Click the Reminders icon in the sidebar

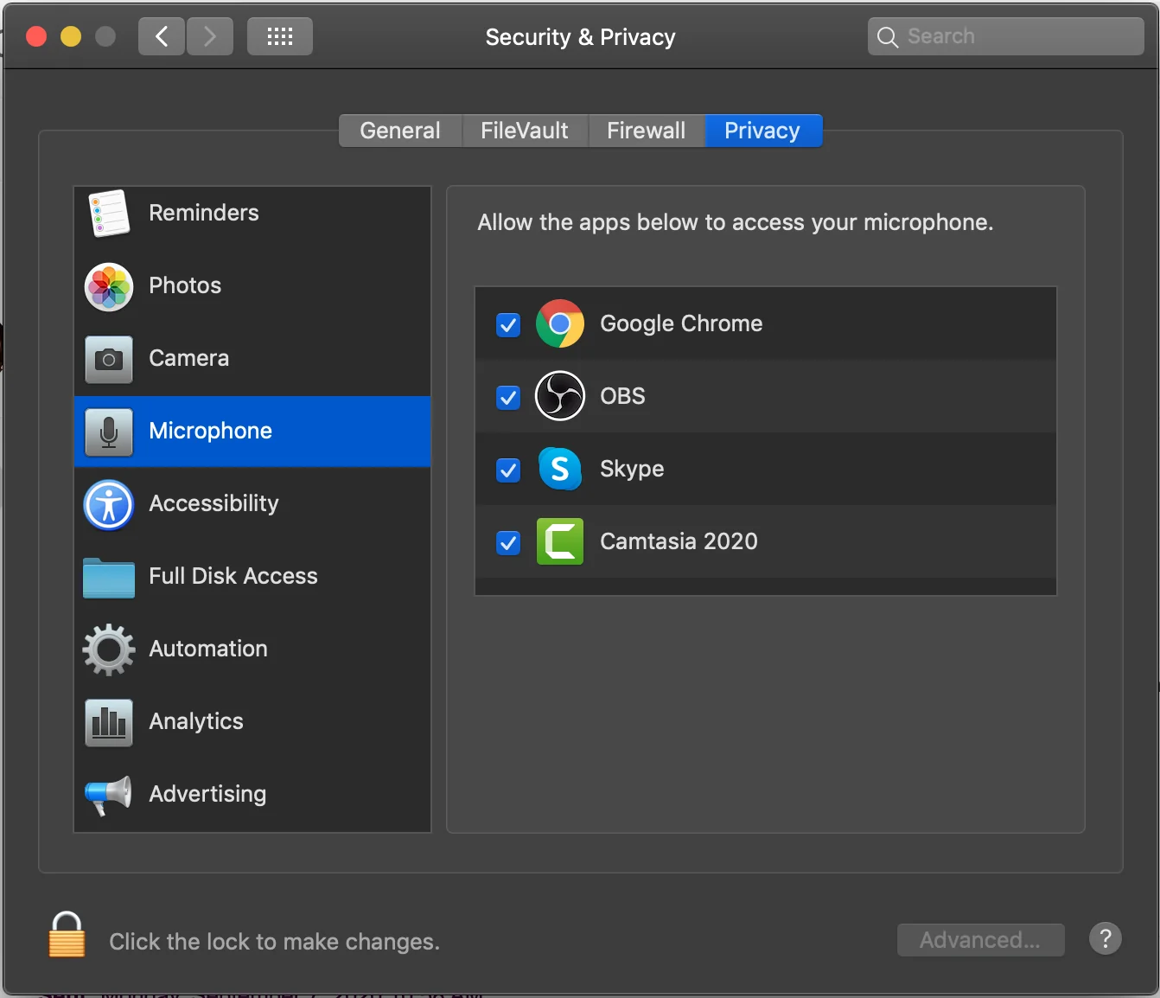click(109, 213)
